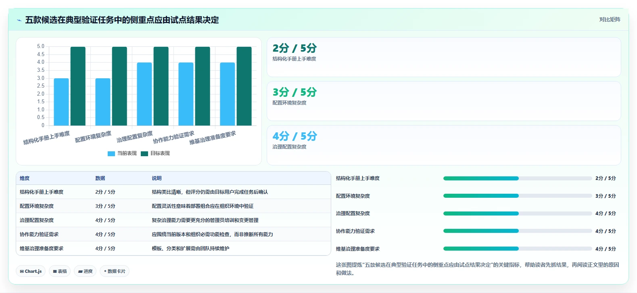Click the chart x-axis label 结构化手册上手难度
Viewport: 637px width, 293px height.
[46, 138]
